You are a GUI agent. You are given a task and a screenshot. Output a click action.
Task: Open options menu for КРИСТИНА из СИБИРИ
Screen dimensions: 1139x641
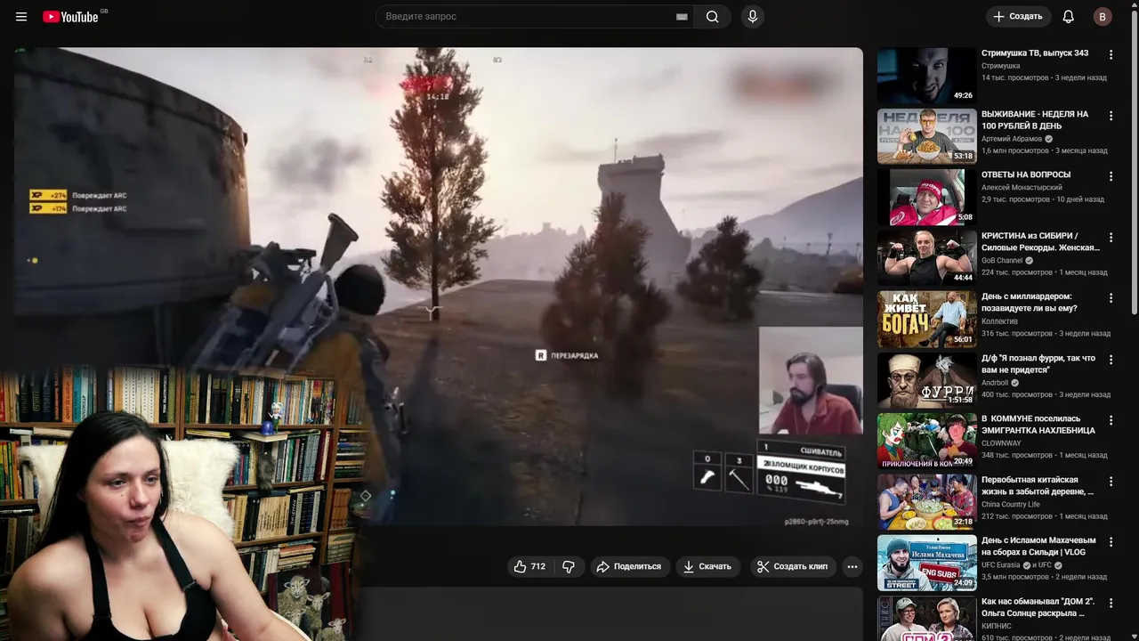(x=1111, y=237)
